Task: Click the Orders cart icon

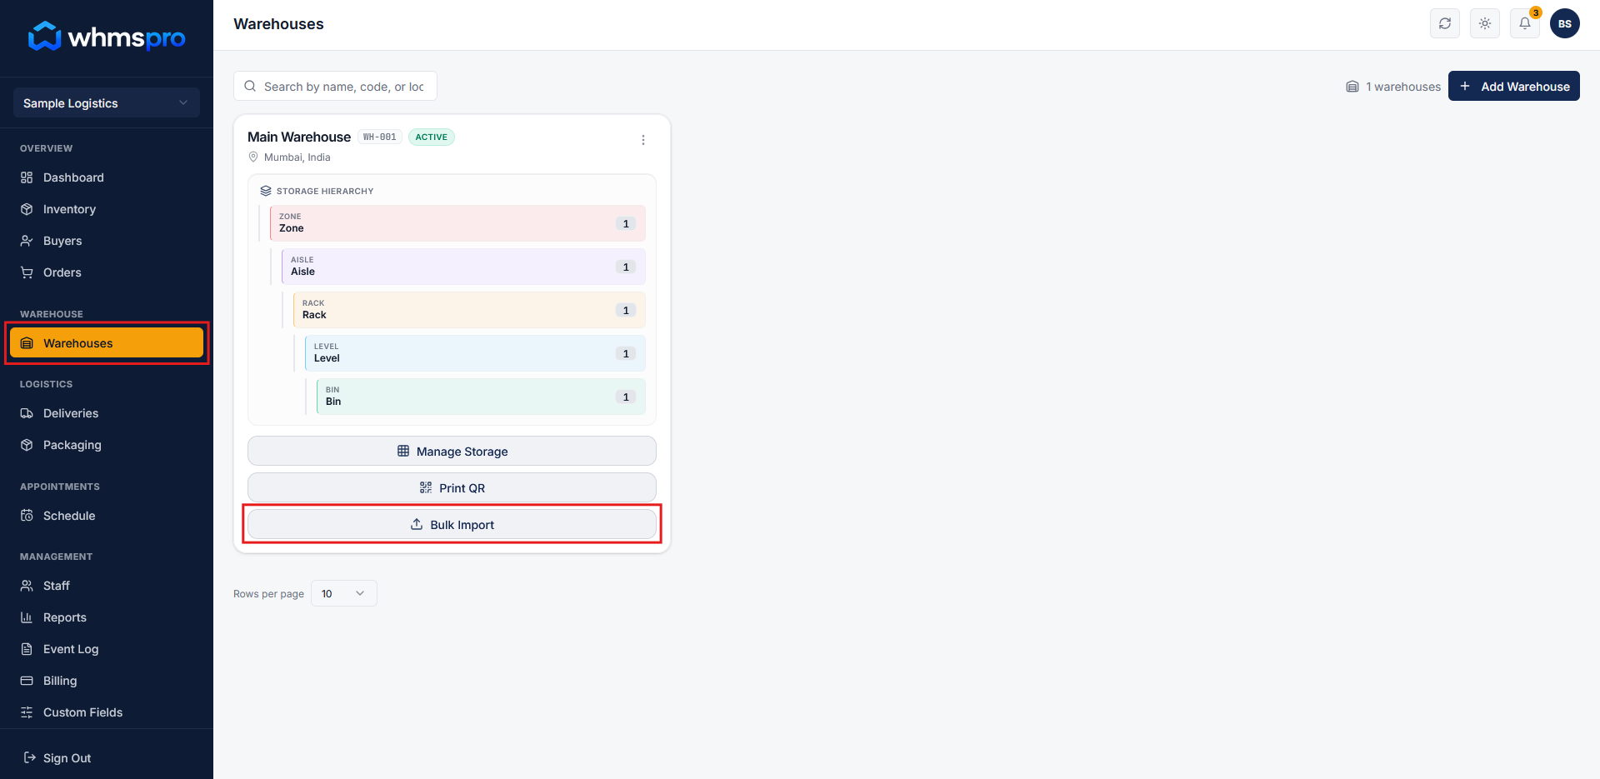Action: click(27, 272)
